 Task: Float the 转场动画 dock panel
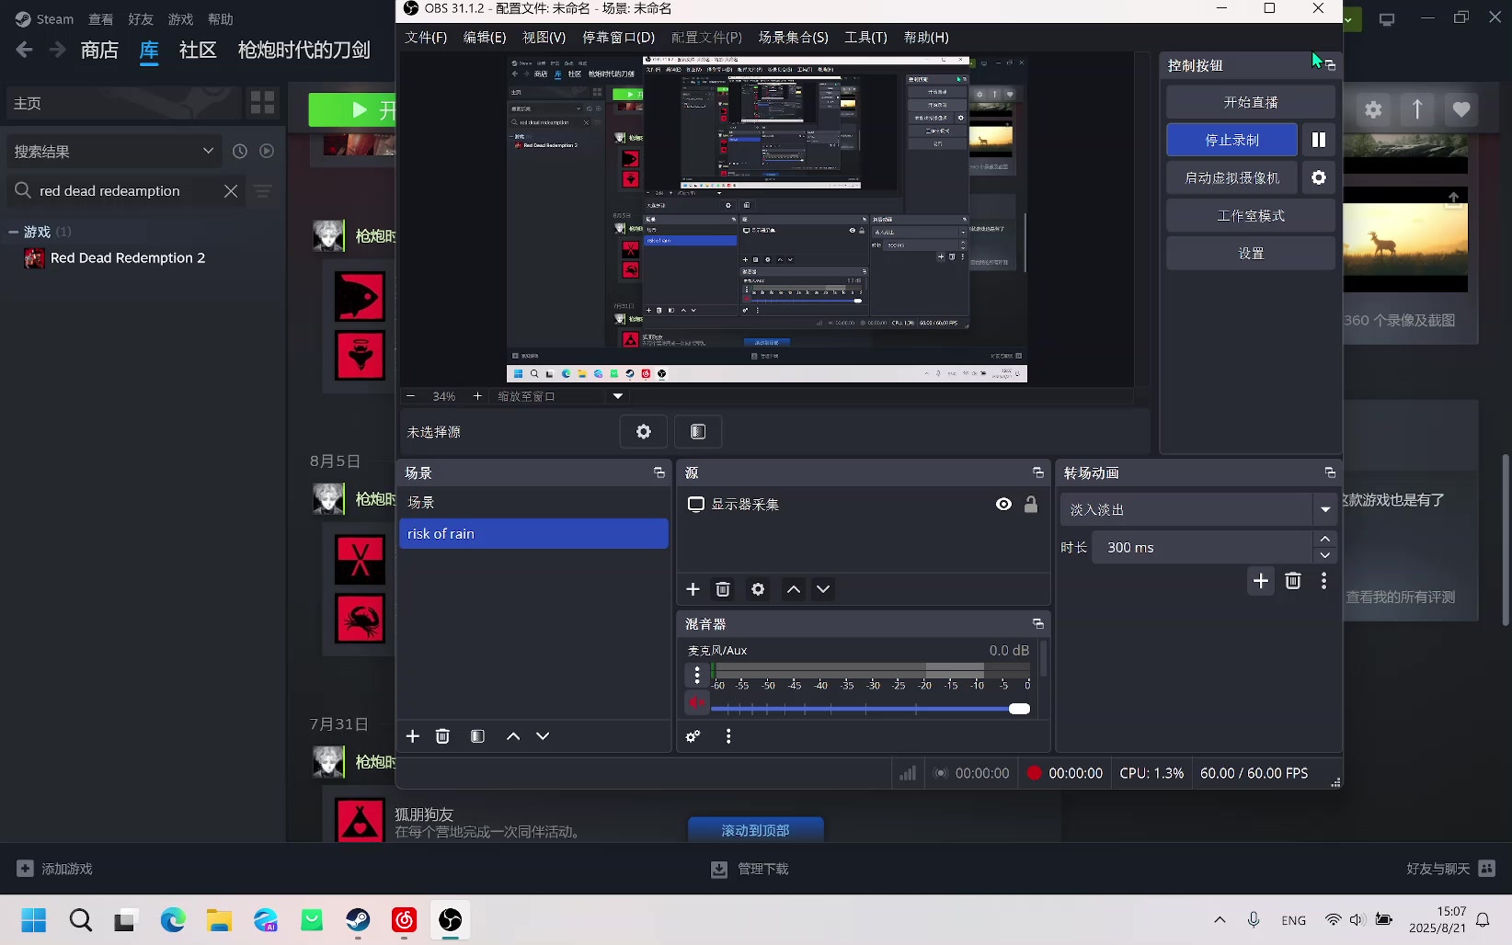point(1330,472)
